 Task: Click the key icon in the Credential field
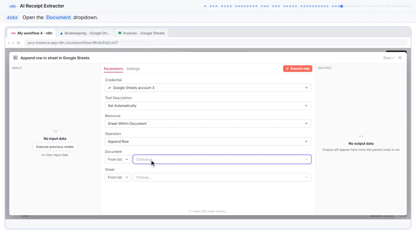pyautogui.click(x=110, y=88)
